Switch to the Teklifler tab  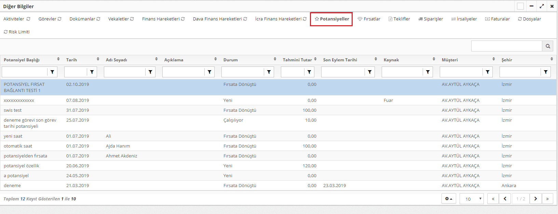click(399, 19)
